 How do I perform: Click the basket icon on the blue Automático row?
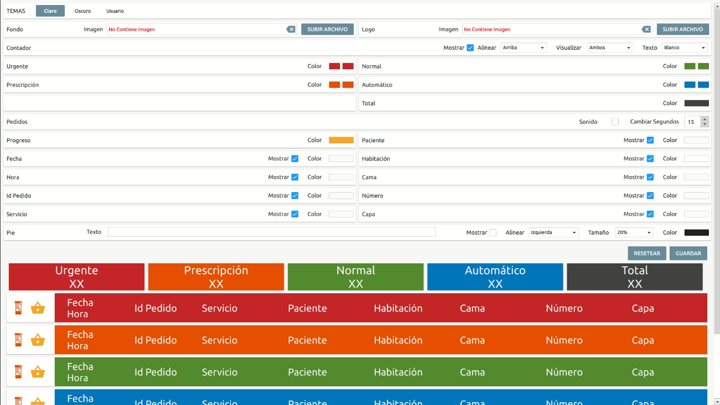click(38, 402)
